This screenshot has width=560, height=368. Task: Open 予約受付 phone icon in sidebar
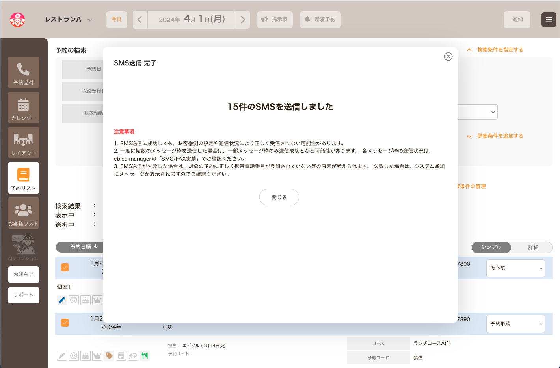click(24, 72)
